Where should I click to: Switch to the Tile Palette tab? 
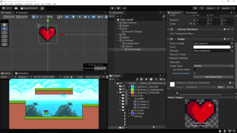click(x=191, y=13)
